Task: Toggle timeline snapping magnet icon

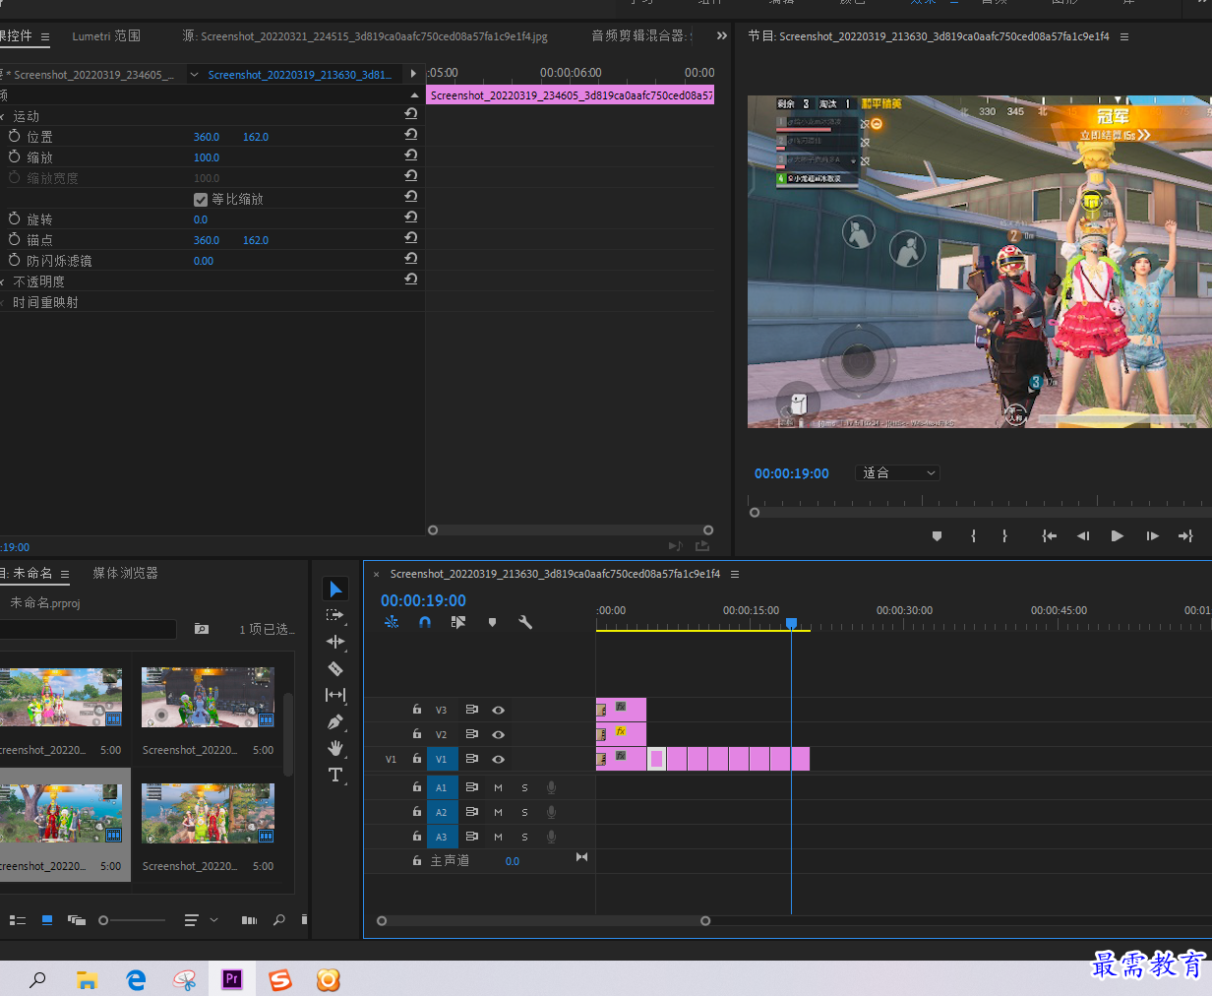Action: [425, 622]
